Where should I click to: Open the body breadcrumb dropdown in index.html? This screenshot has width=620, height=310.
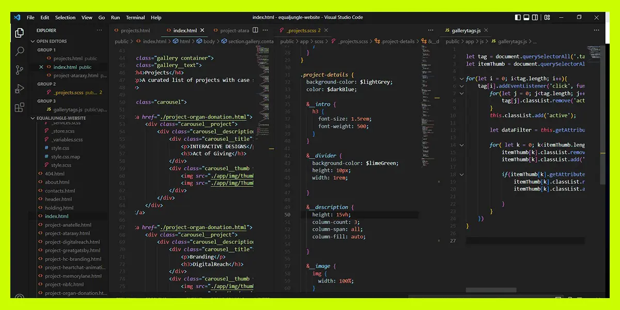coord(206,41)
